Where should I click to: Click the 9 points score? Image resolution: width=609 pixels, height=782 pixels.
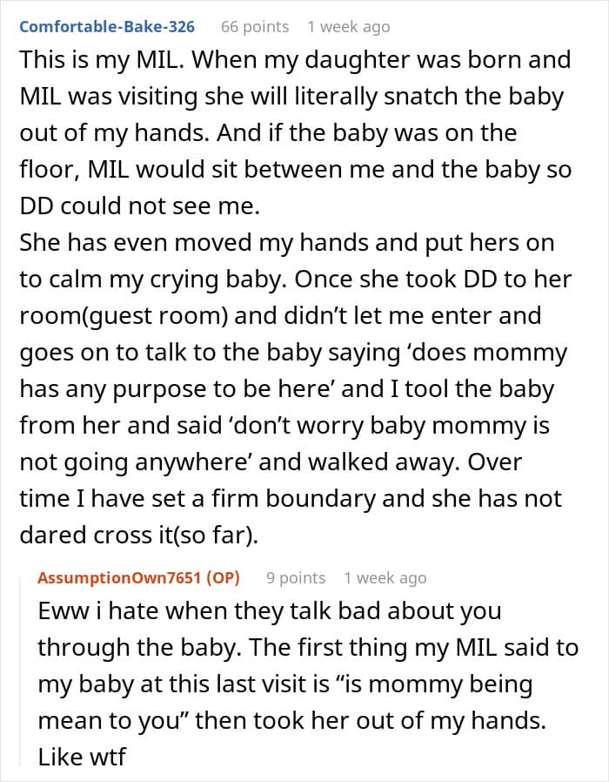pos(296,577)
